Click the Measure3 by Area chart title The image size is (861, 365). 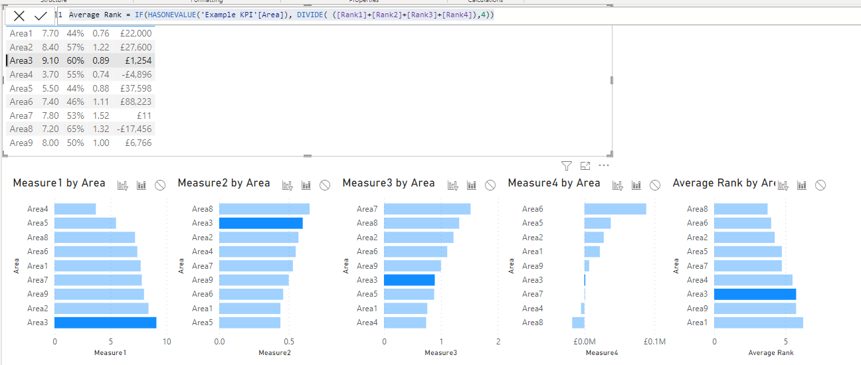pos(389,183)
